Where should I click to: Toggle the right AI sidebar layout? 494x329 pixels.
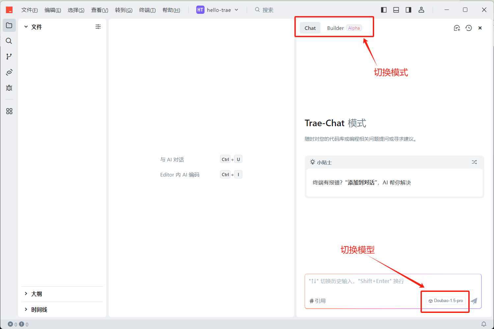coord(408,10)
